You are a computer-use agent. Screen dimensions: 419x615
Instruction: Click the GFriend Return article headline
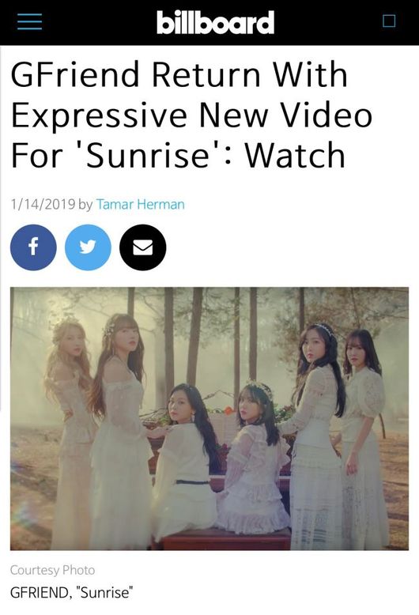(191, 115)
